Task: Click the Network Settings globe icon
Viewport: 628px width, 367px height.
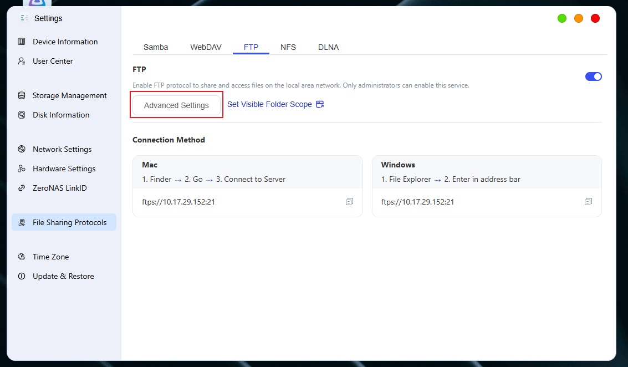Action: 22,149
